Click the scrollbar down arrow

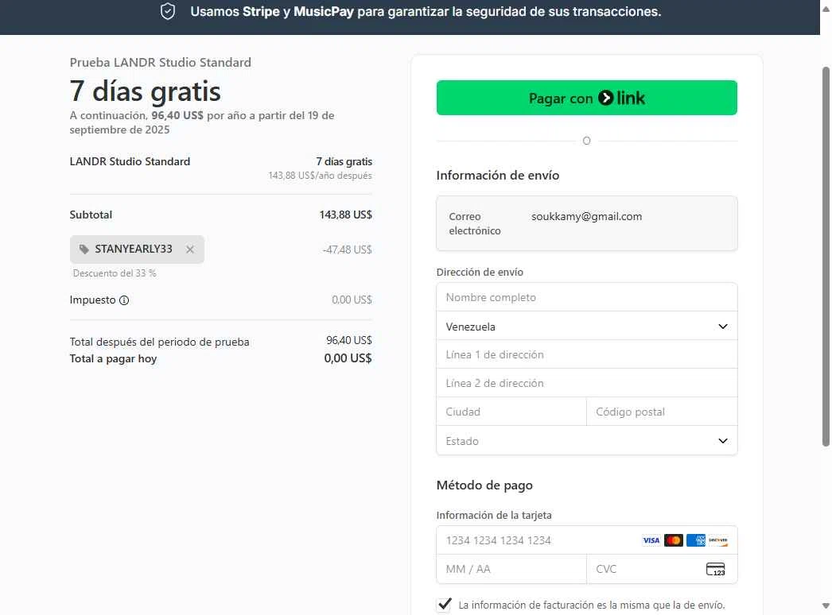[825, 605]
